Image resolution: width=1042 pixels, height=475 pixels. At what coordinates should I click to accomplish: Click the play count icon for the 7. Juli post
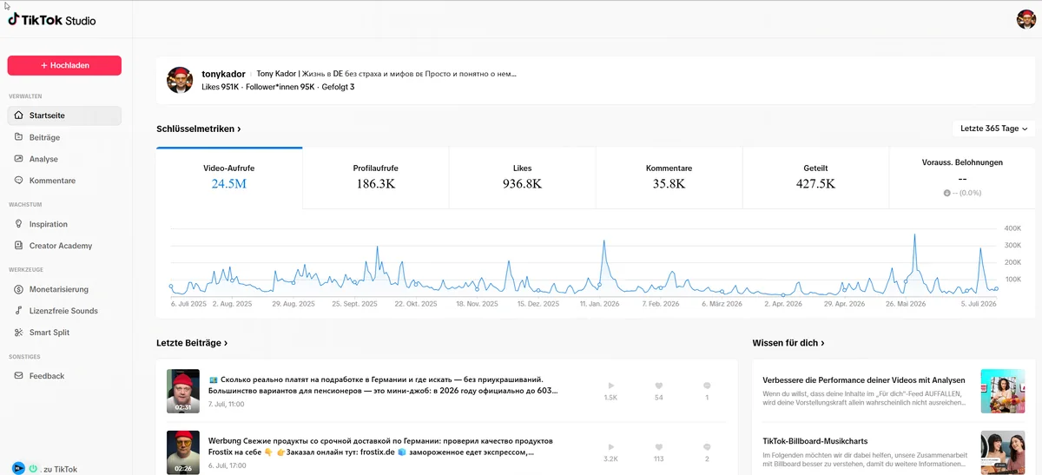610,386
